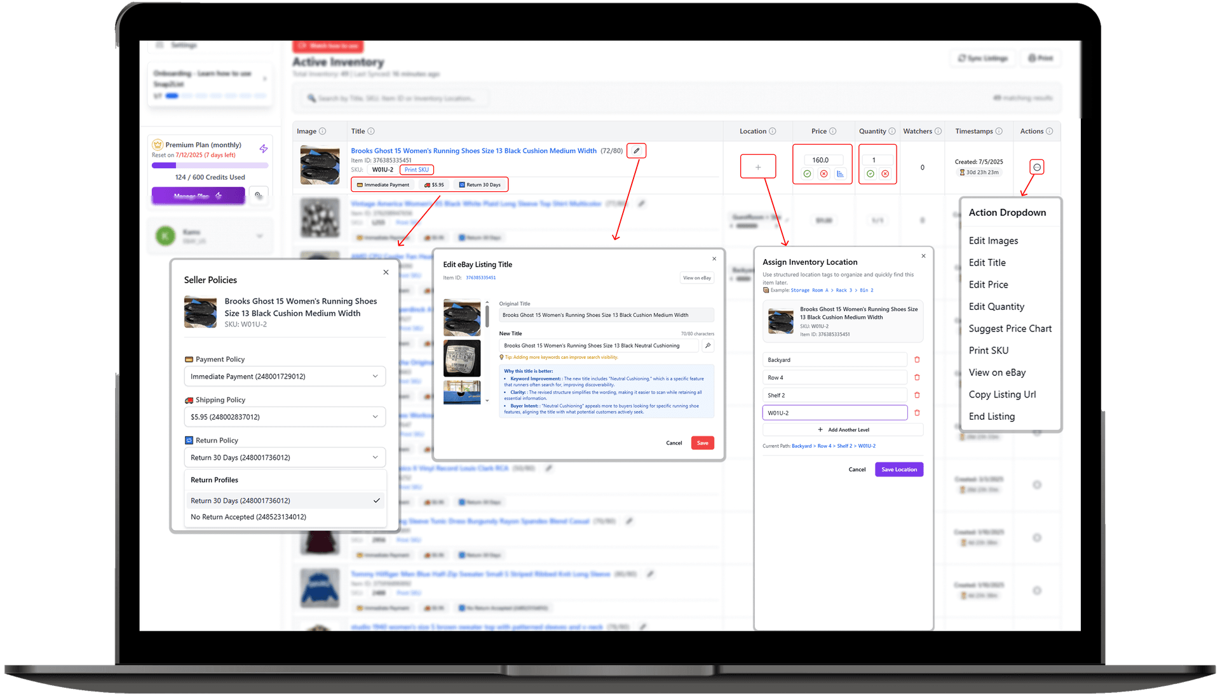Confirm quantity change with the green checkmark icon
Screen dimensions: 1220x696
(x=870, y=173)
